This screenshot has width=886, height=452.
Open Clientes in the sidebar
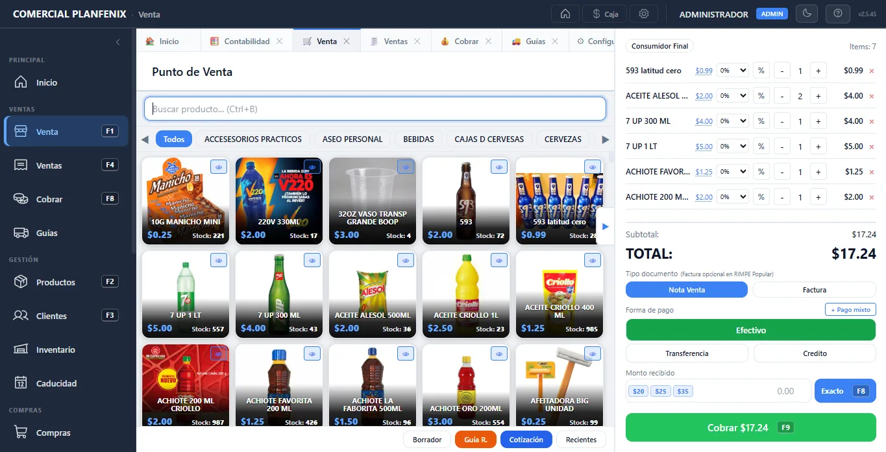(68, 316)
